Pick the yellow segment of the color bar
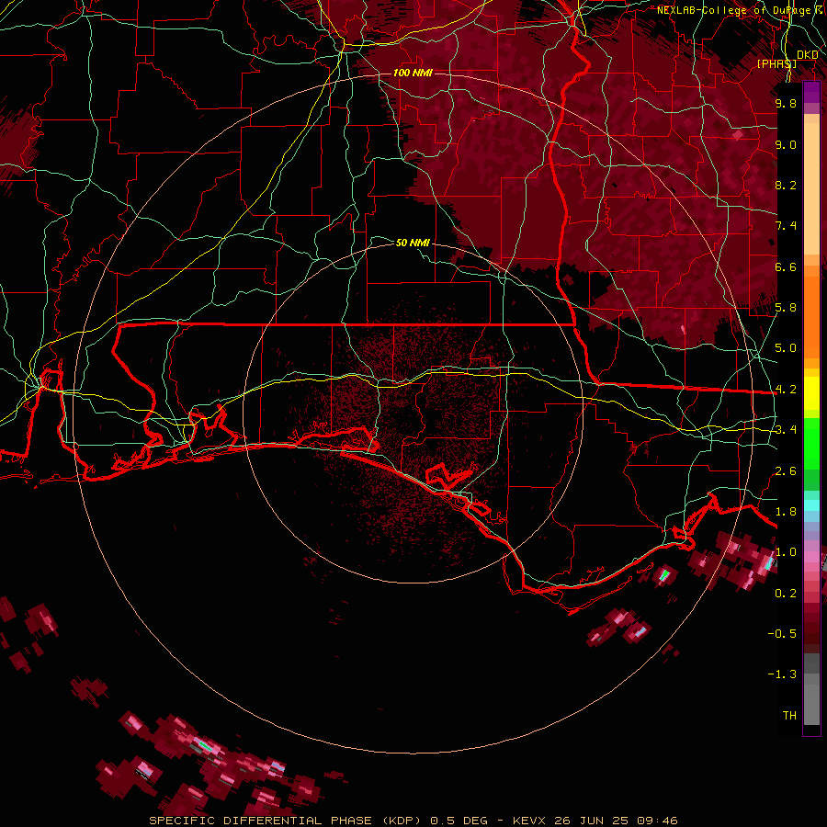The image size is (827, 827). (811, 393)
